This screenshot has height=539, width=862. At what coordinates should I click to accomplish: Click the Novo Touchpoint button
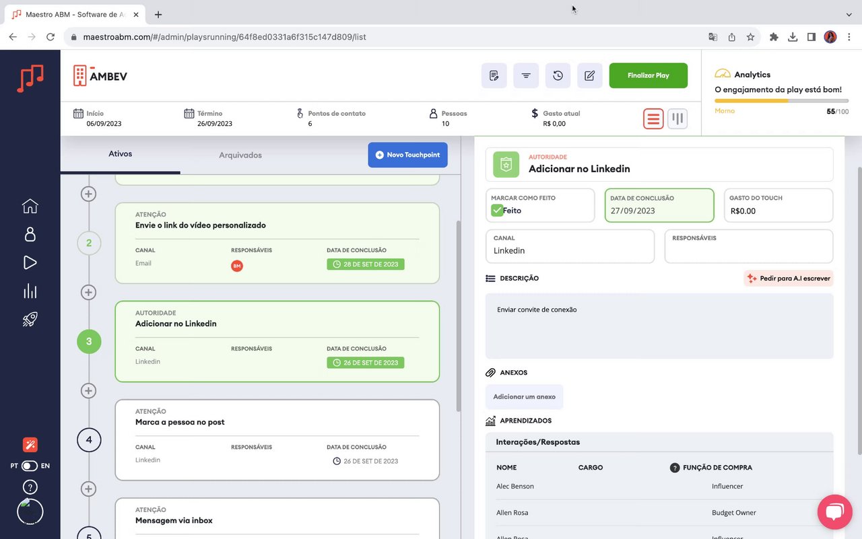[407, 155]
